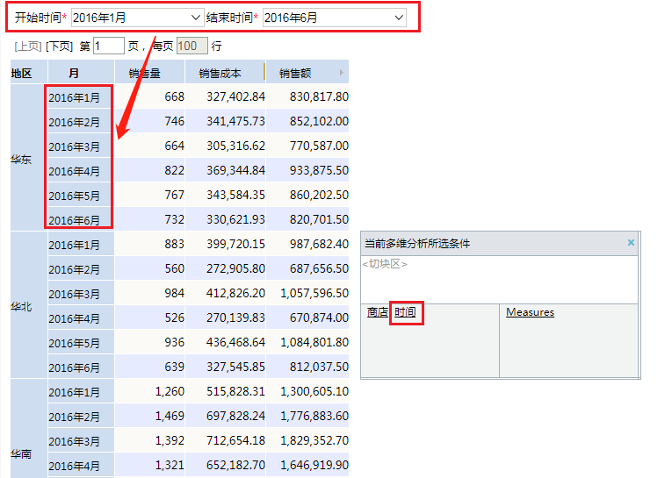Click sales cost value 436,468.64
This screenshot has width=672, height=478.
pyautogui.click(x=235, y=342)
